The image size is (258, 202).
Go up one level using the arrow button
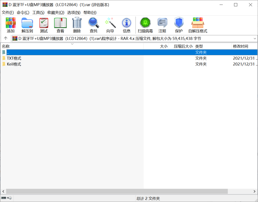point(6,39)
